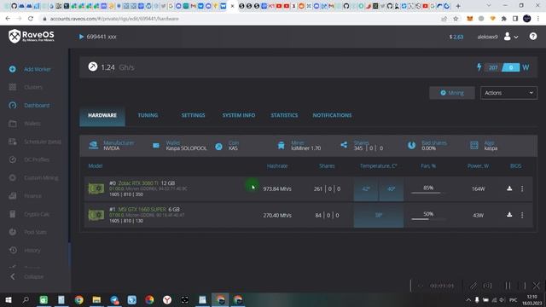Open Custom Mining in sidebar
Image resolution: width=546 pixels, height=307 pixels.
pos(41,177)
